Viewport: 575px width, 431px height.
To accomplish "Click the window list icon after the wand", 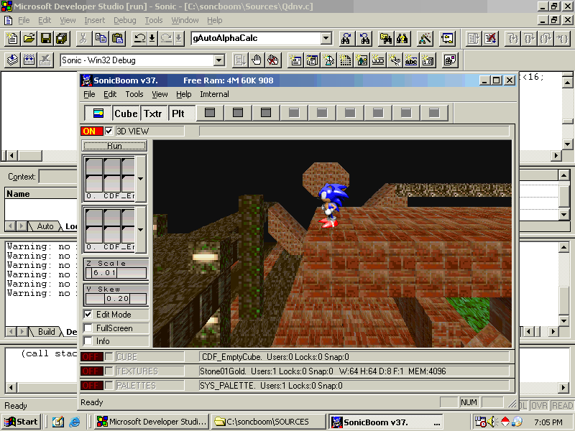I will tap(447, 39).
